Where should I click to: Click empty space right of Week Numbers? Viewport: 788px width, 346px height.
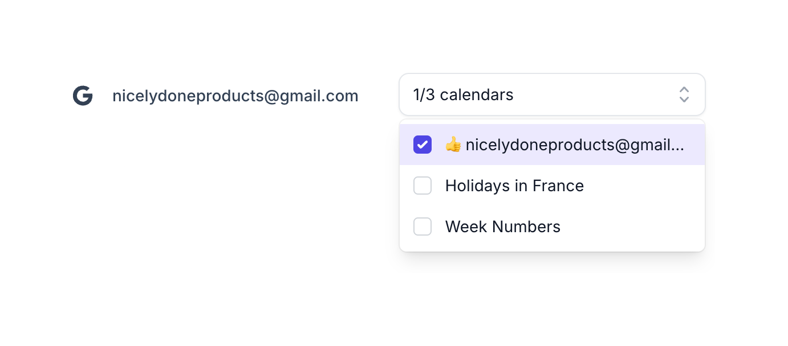[x=633, y=226]
